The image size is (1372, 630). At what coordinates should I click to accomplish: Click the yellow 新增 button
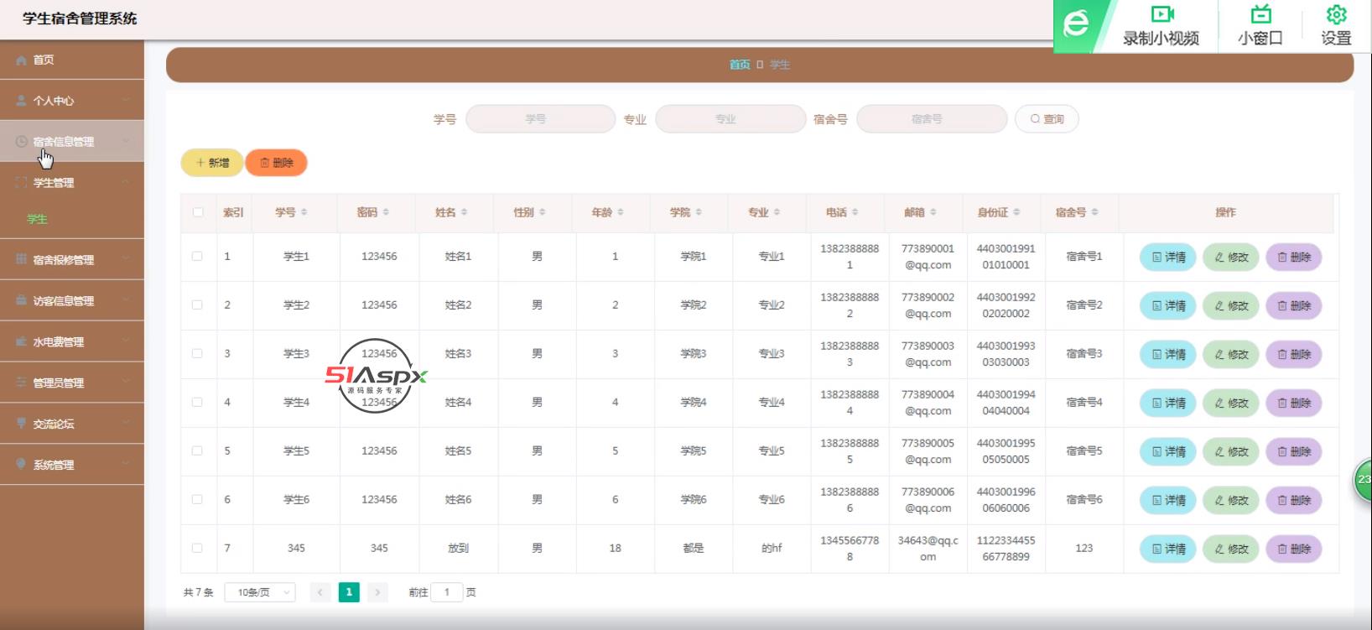(x=212, y=163)
